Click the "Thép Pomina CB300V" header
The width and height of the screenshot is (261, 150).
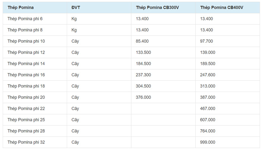(x=157, y=7)
